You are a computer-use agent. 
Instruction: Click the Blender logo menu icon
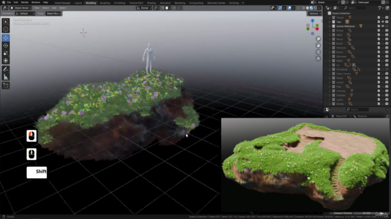tap(4, 2)
